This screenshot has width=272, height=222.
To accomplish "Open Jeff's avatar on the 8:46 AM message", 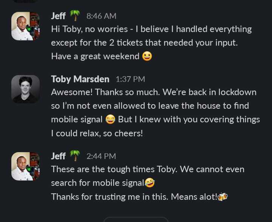I will pyautogui.click(x=26, y=26).
